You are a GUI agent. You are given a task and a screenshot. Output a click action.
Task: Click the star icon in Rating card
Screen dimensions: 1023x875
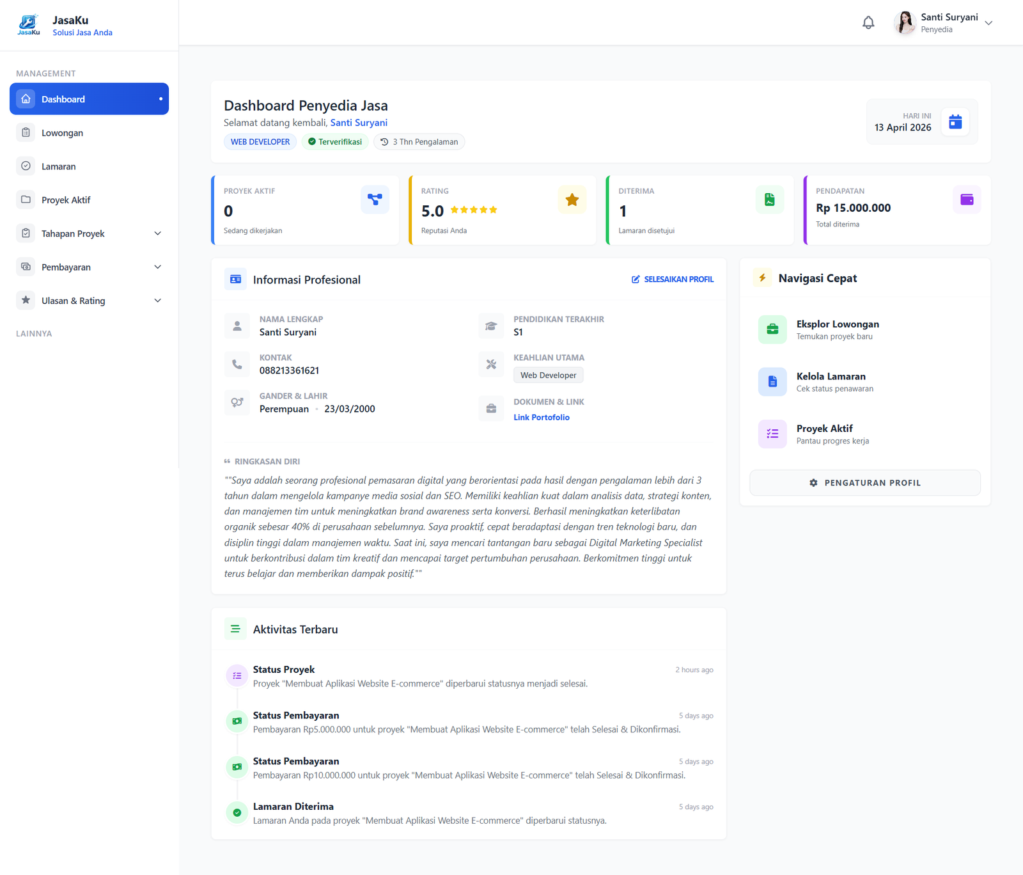tap(572, 200)
